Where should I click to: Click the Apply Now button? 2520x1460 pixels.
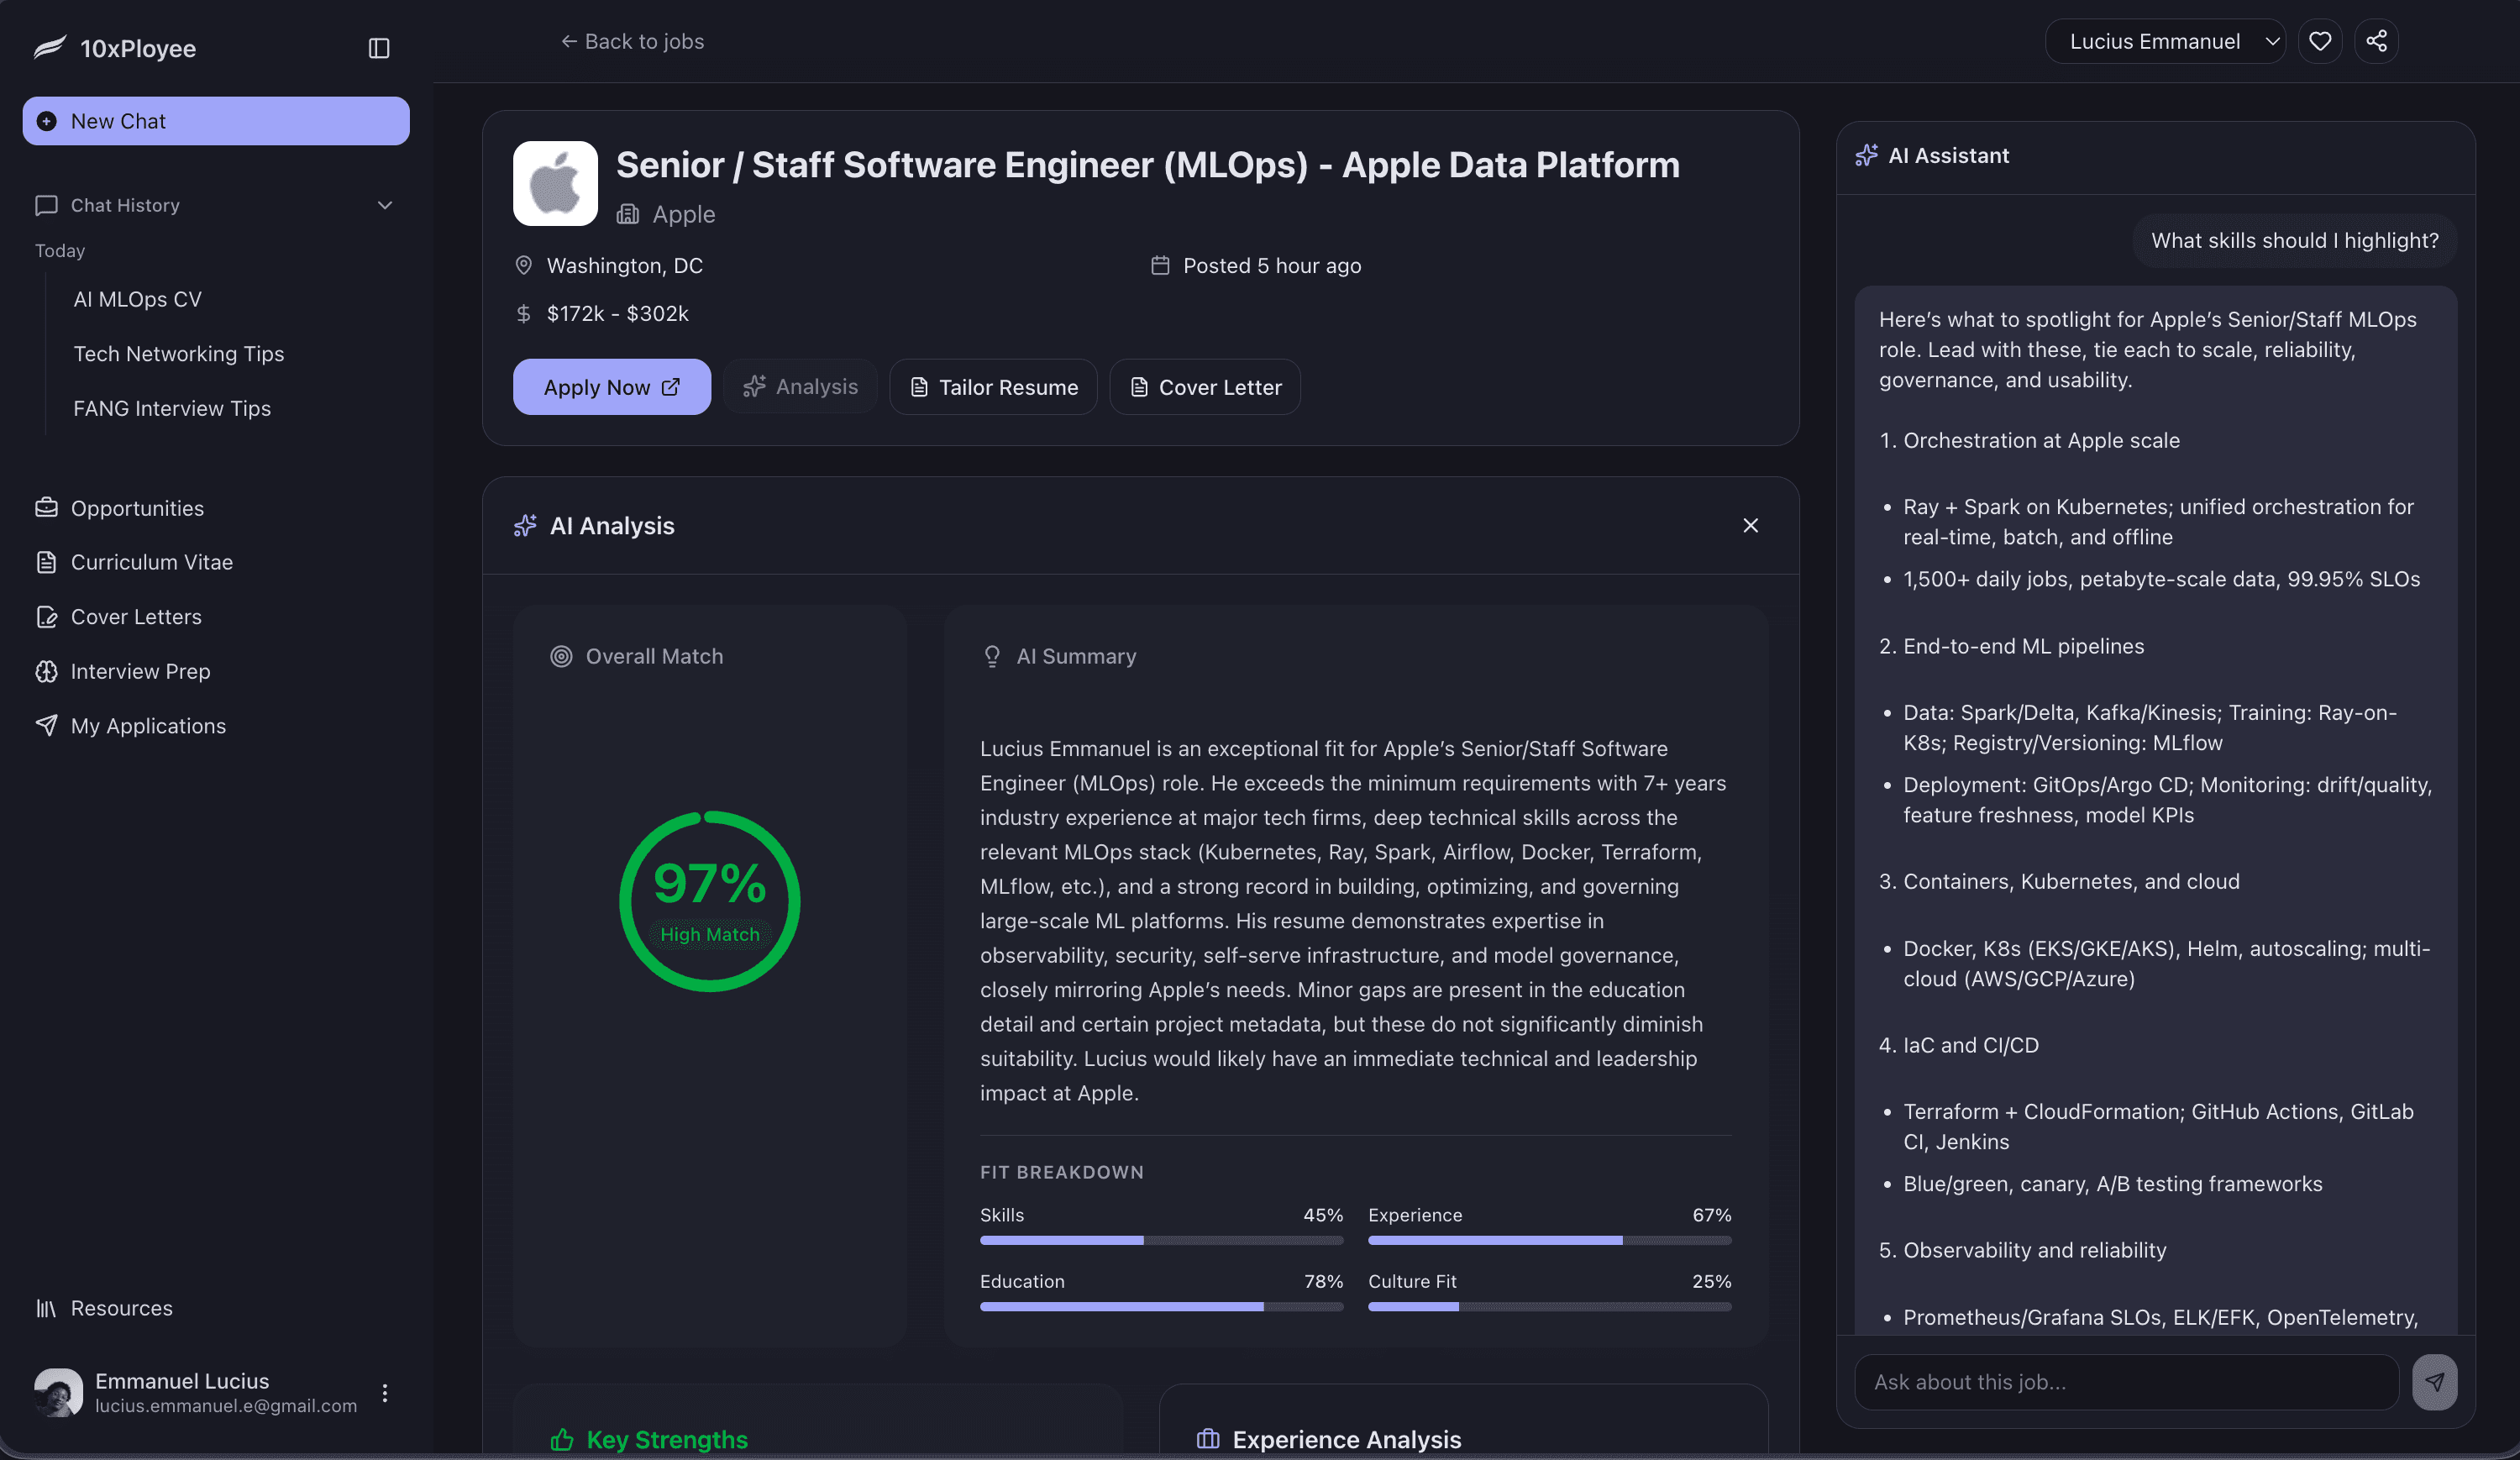coord(611,387)
